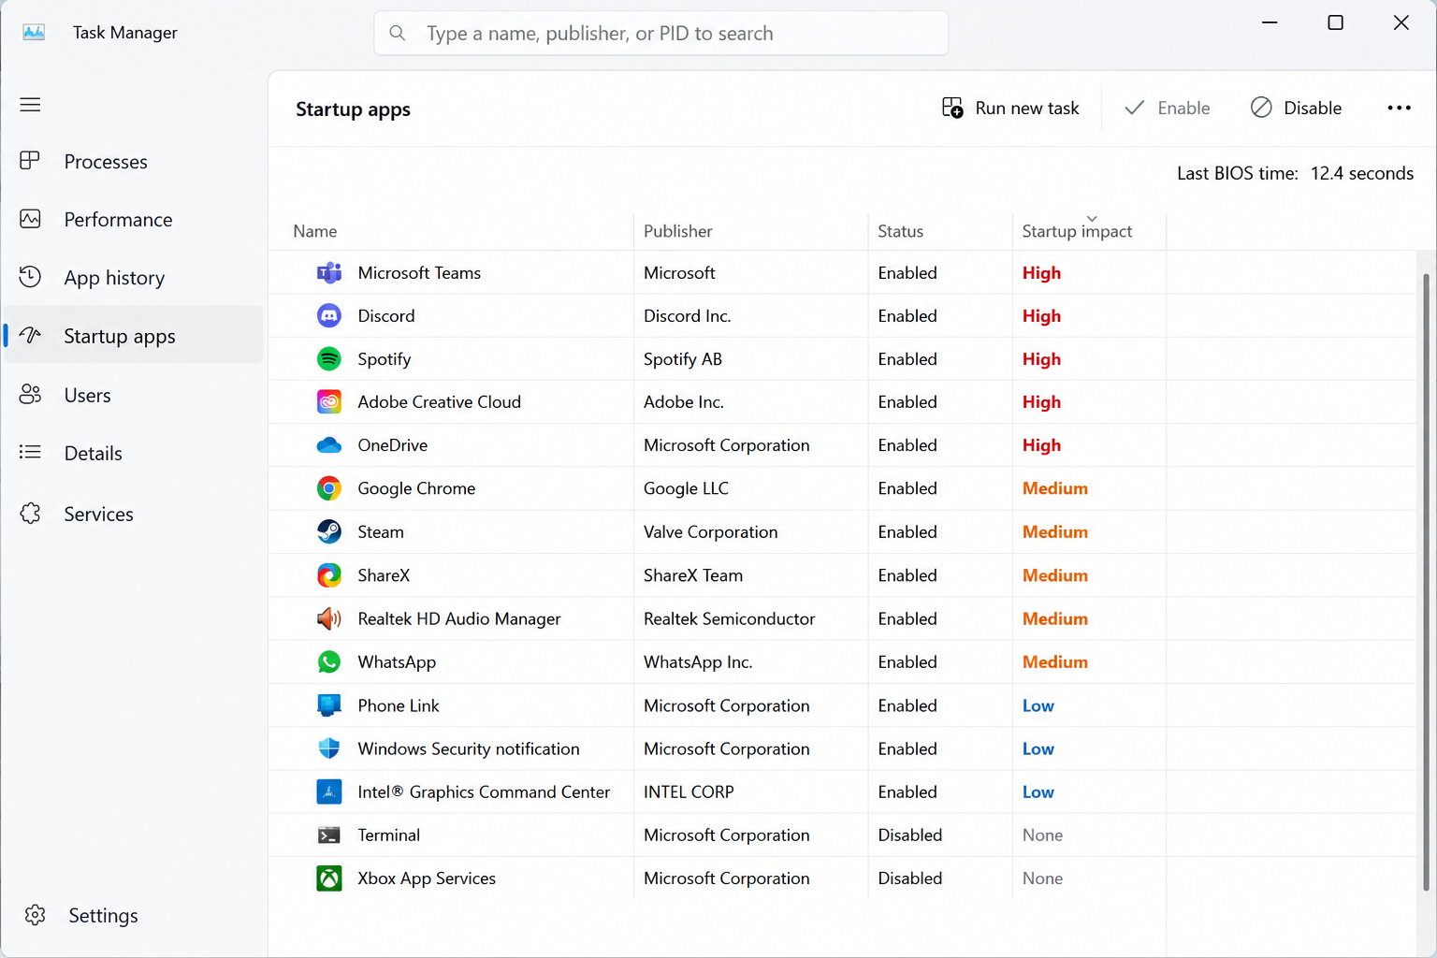Sort by the Name column header
This screenshot has width=1437, height=958.
pyautogui.click(x=452, y=231)
